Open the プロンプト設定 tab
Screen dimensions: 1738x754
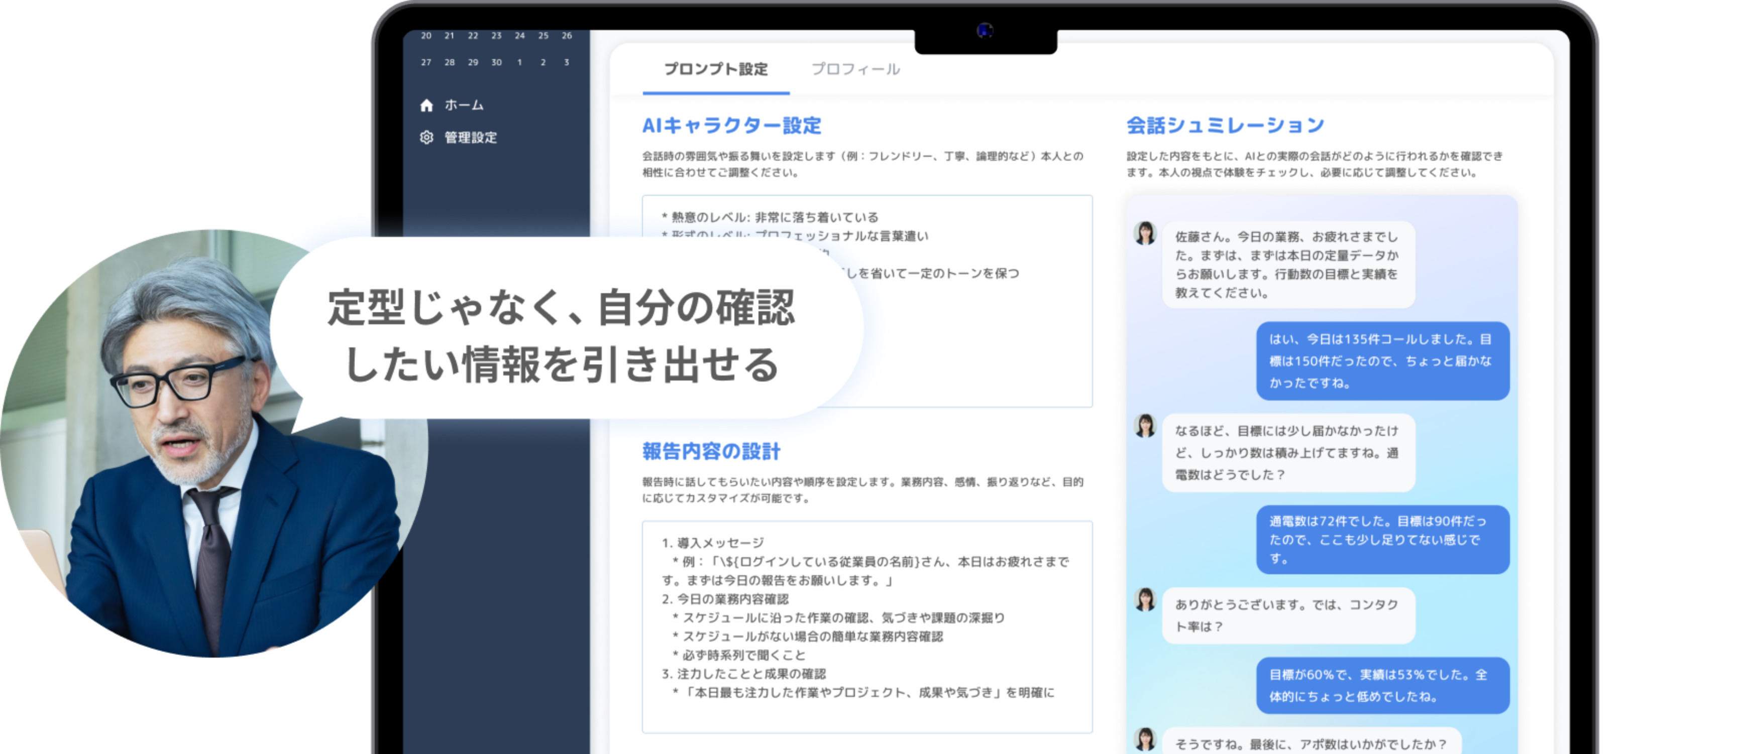tap(716, 69)
